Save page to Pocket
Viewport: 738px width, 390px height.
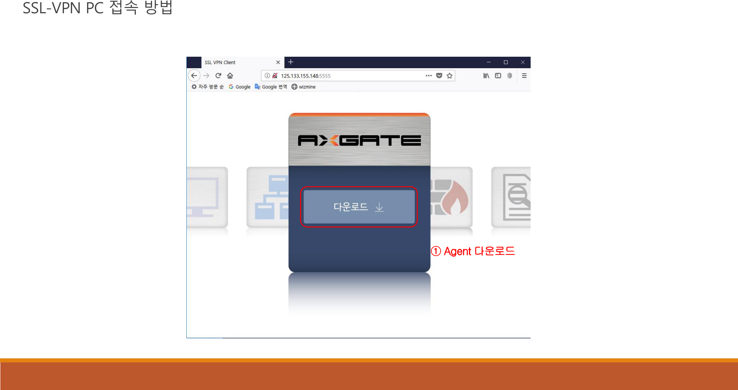pos(439,75)
